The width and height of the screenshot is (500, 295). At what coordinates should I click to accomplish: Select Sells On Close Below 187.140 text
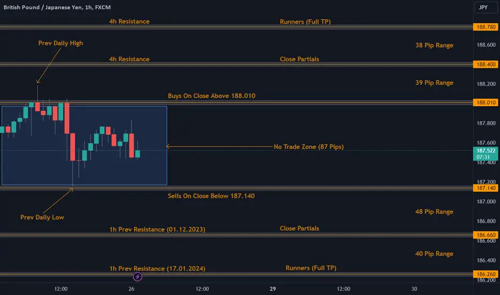(x=211, y=196)
